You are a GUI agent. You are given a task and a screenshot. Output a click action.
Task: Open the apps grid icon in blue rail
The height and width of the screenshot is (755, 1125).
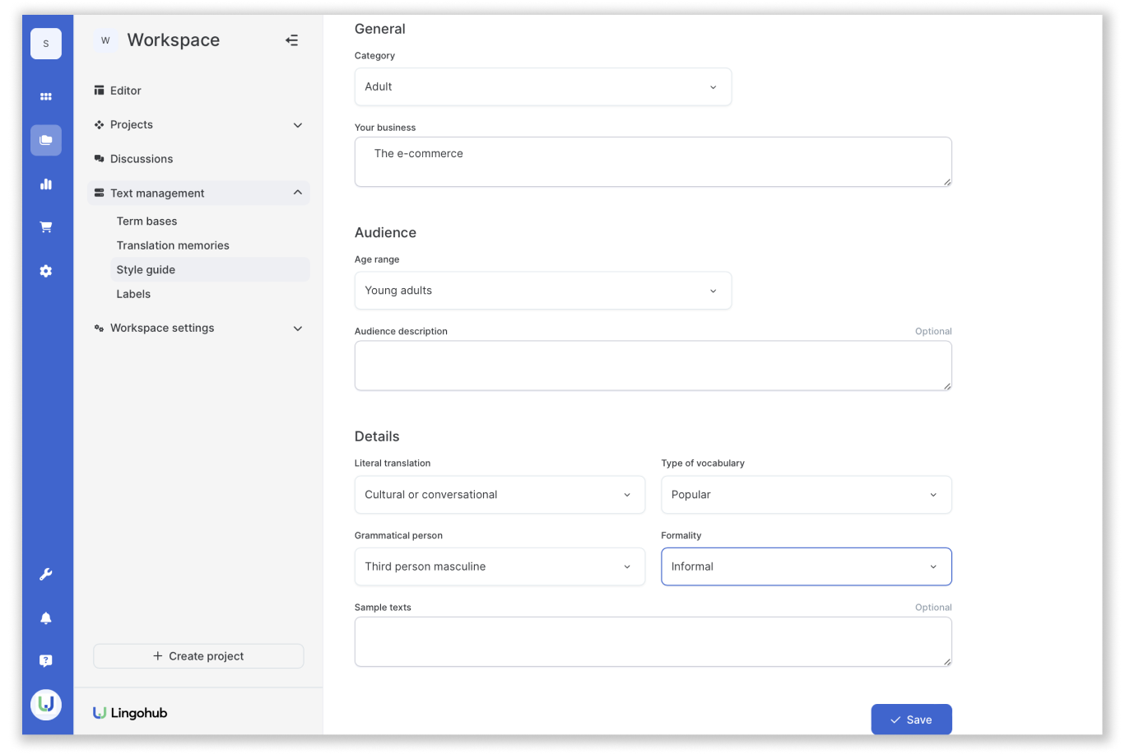pos(46,97)
